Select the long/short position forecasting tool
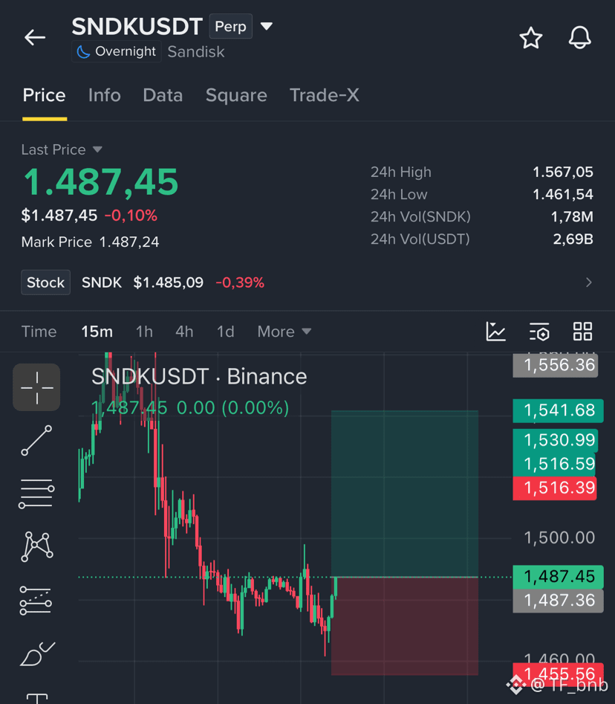The height and width of the screenshot is (704, 615). pyautogui.click(x=36, y=600)
